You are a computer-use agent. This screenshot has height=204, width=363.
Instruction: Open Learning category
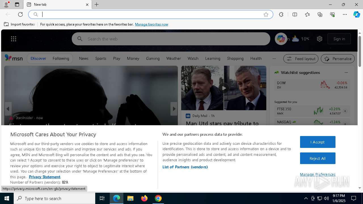pos(213,58)
